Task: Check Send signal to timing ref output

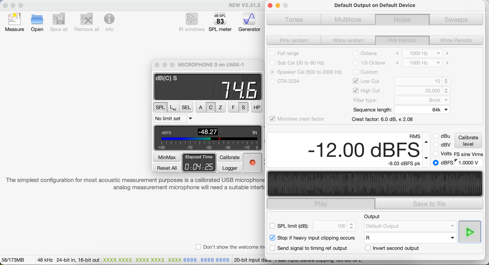Action: 272,248
